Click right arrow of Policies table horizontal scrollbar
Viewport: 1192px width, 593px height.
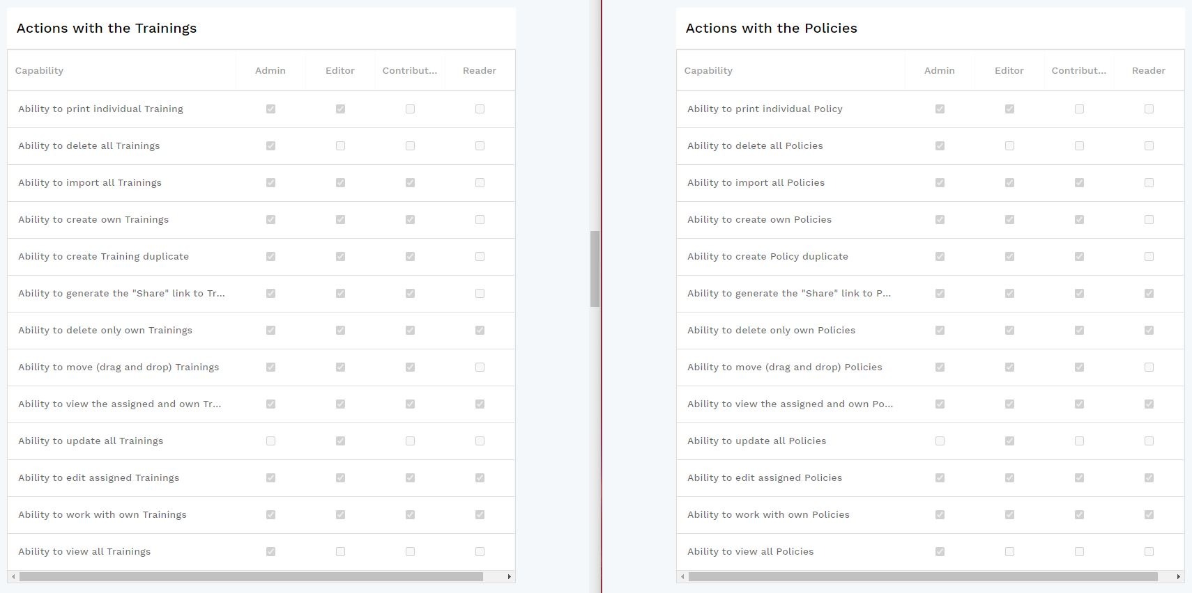1179,576
